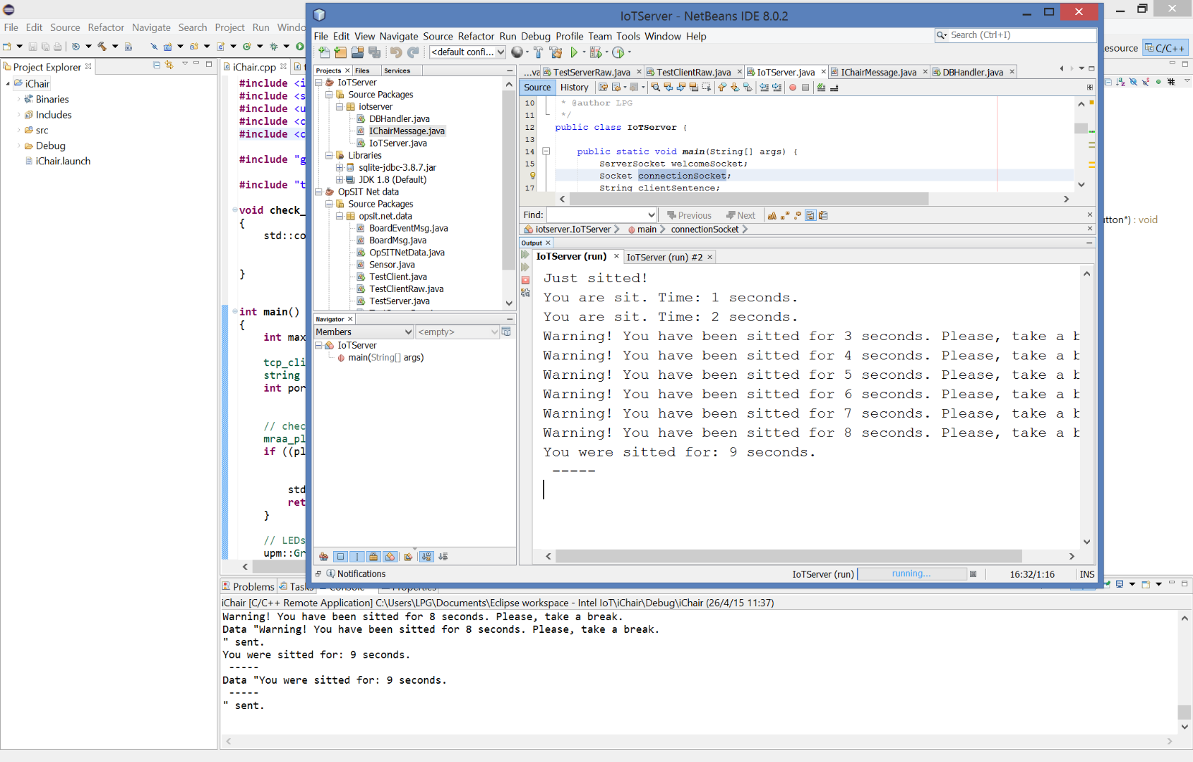This screenshot has height=762, width=1193.
Task: Click the History view button
Action: 574,87
